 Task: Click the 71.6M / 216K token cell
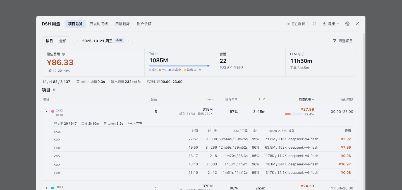(276, 139)
